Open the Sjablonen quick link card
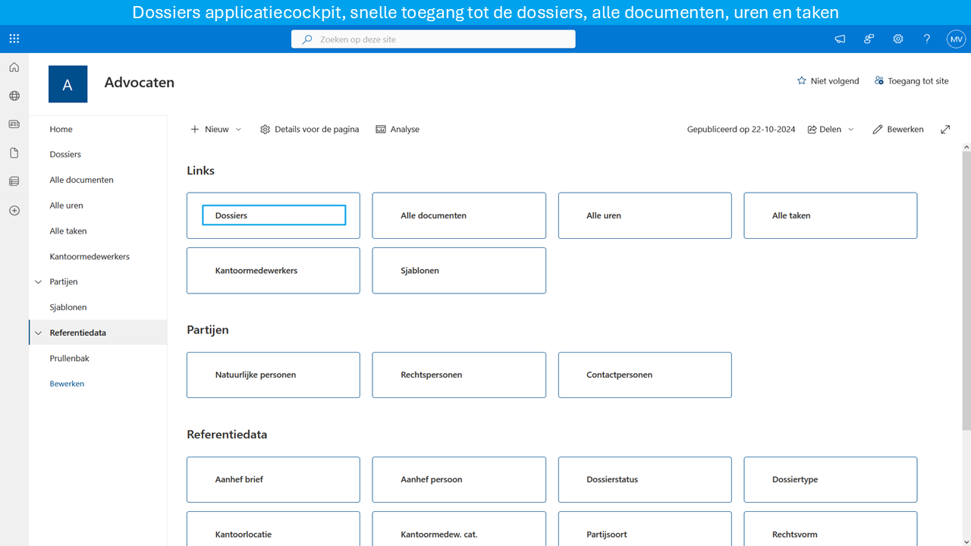The width and height of the screenshot is (971, 546). pyautogui.click(x=459, y=271)
